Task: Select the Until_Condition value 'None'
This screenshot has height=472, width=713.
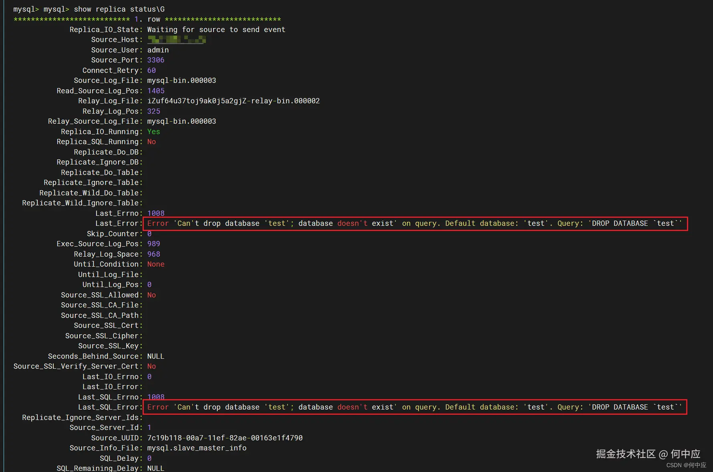Action: (156, 264)
